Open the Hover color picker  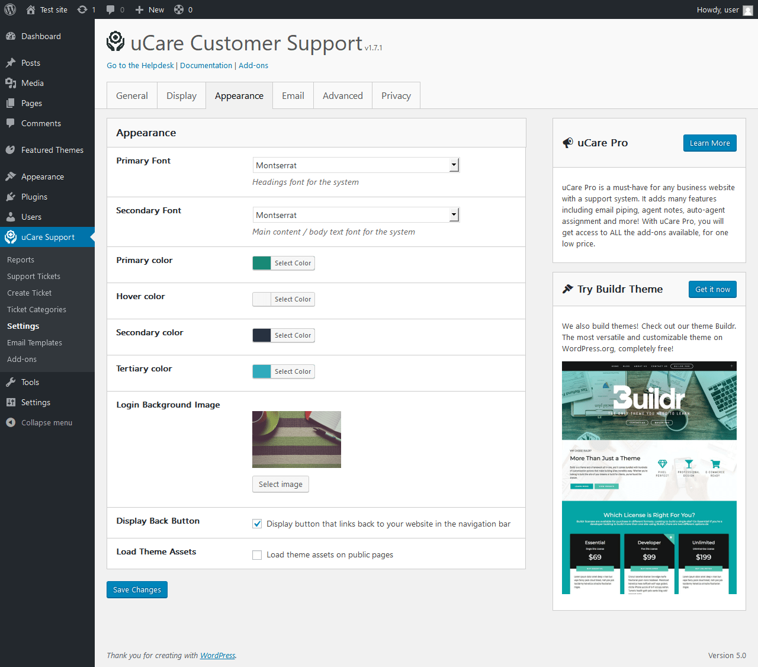tap(284, 299)
